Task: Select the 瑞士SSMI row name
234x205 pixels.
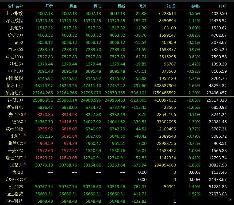Action: [14, 158]
